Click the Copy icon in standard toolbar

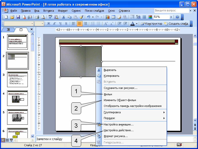click(69, 17)
